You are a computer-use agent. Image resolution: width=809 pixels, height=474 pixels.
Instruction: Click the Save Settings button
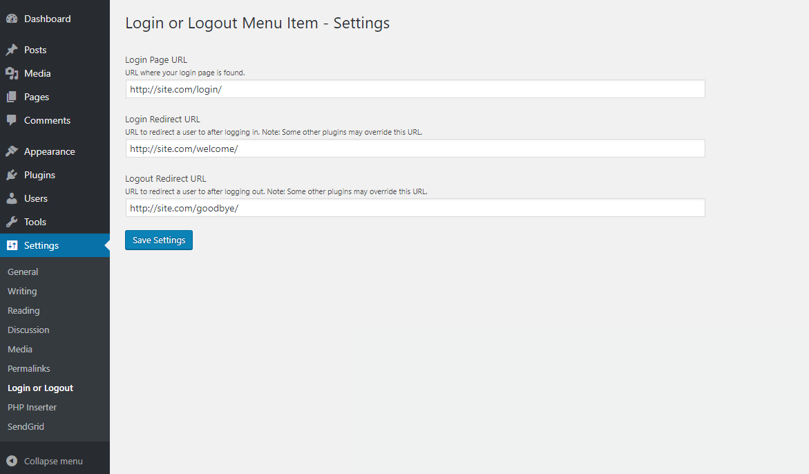tap(158, 240)
